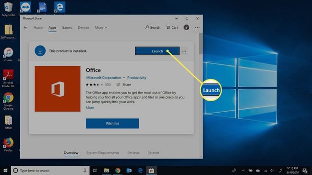Select the System Requirements tab
Screen dimensions: 312x175
pos(103,153)
